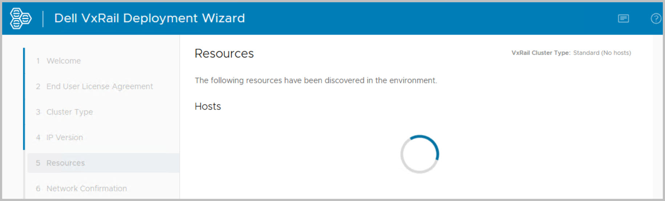Viewport: 665px width, 201px height.
Task: Click the discovered resources description text
Action: click(316, 80)
